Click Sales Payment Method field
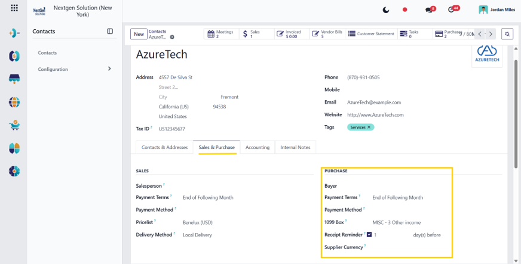 click(247, 210)
